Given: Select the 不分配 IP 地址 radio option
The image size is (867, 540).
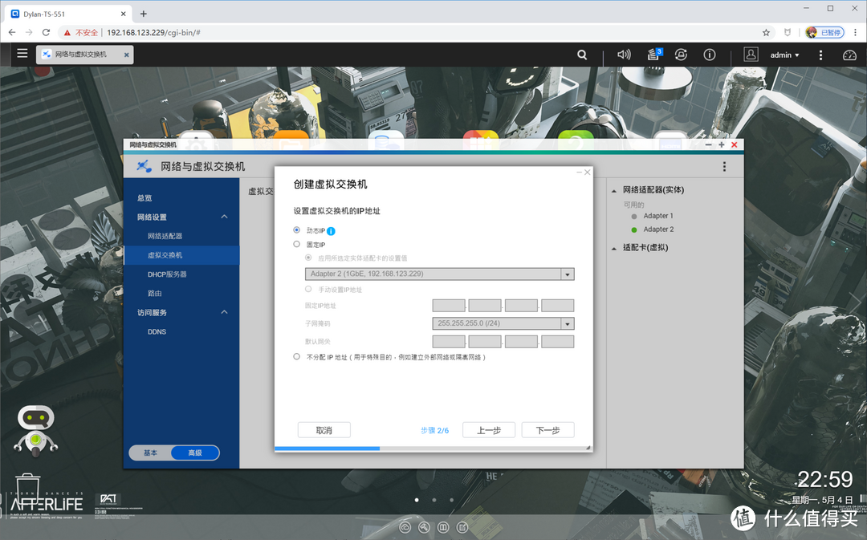Looking at the screenshot, I should point(297,356).
